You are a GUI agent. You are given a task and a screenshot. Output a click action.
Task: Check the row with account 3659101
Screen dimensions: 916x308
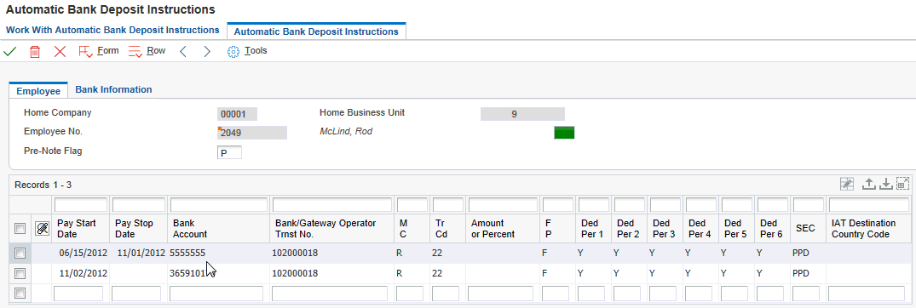pos(20,273)
